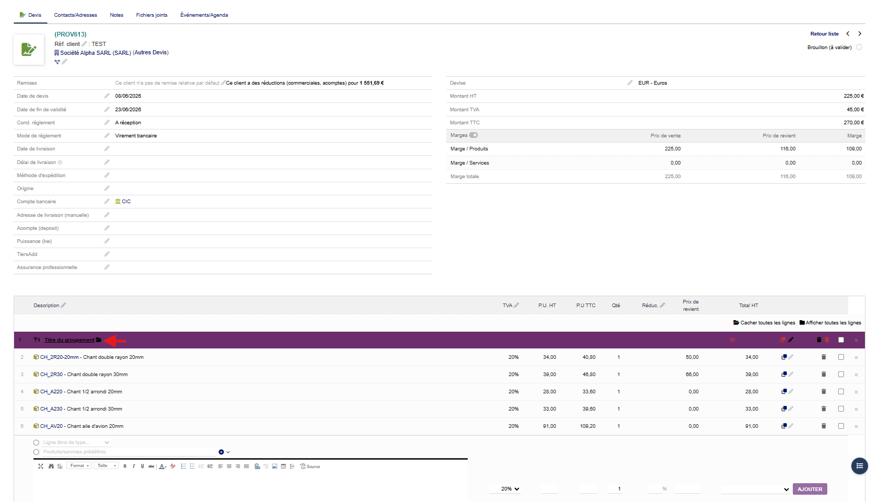Delete the CH_2R30 line with the trash icon
Image resolution: width=878 pixels, height=502 pixels.
(824, 374)
